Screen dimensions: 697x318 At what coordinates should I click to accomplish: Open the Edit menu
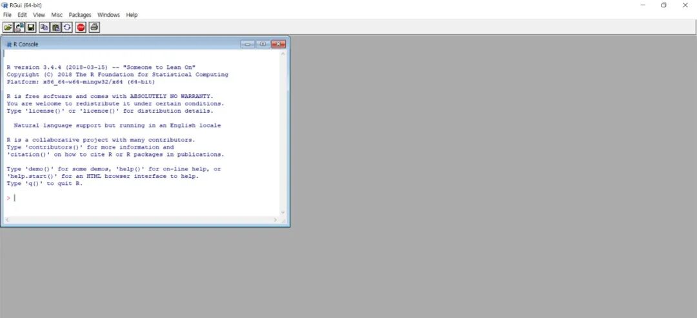tap(22, 15)
